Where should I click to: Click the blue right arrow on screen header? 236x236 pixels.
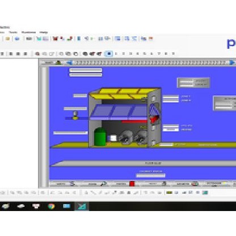pos(232,62)
